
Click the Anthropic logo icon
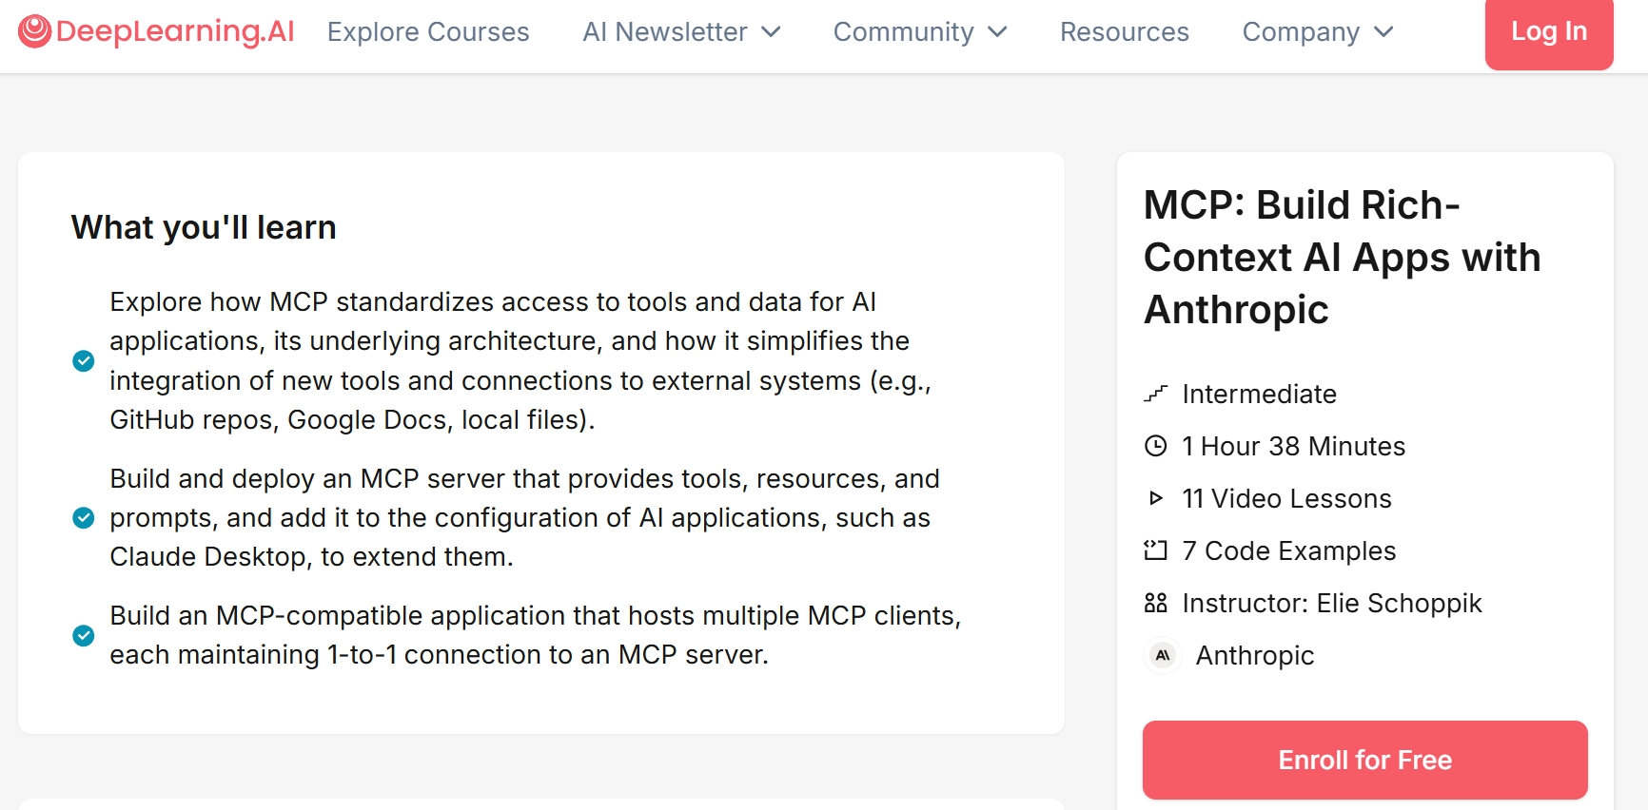click(1163, 655)
